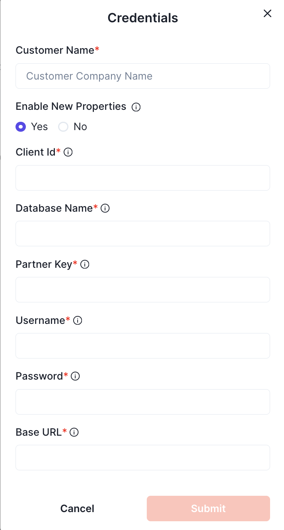Click the Password input field

pos(142,402)
